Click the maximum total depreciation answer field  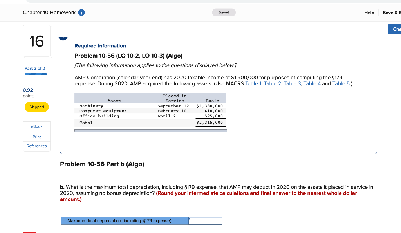(205, 221)
